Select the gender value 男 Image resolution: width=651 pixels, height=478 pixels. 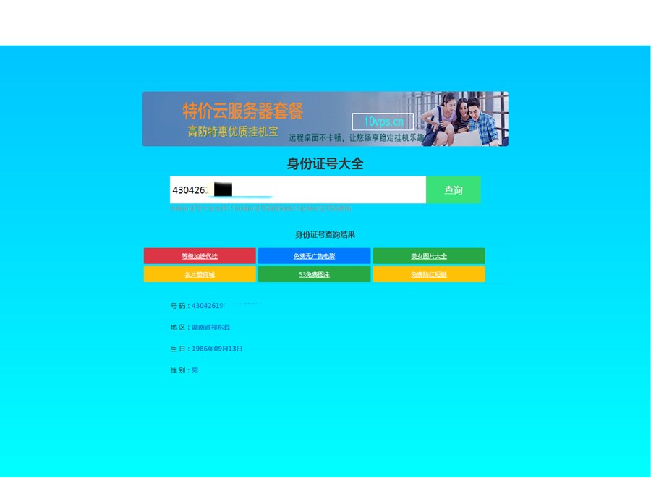pyautogui.click(x=195, y=370)
